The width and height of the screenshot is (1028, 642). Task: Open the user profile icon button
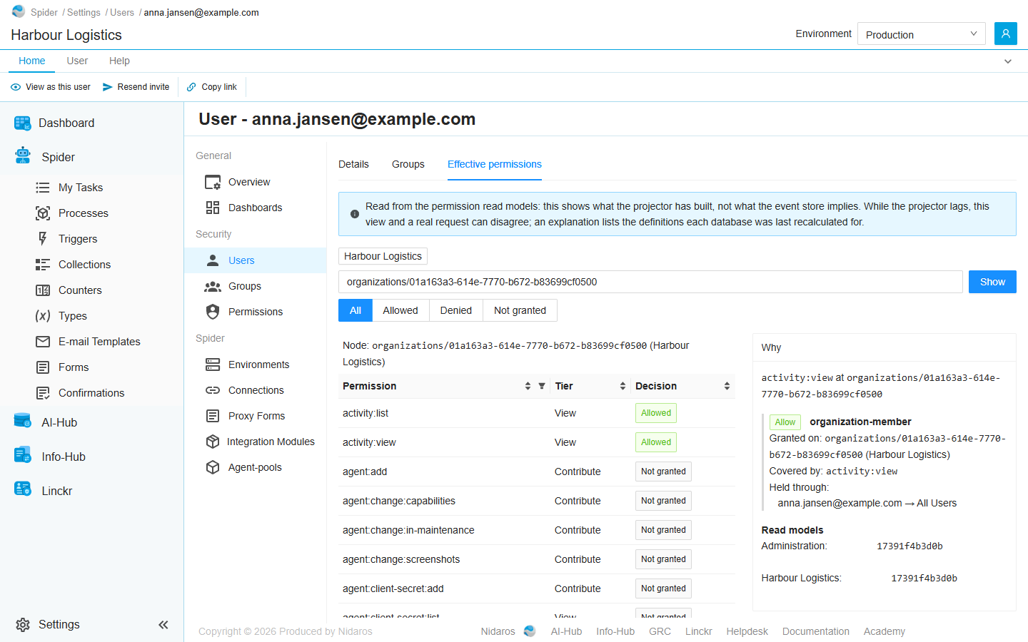tap(1006, 34)
